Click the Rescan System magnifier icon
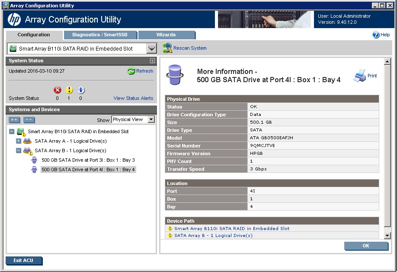Image resolution: width=397 pixels, height=272 pixels. (167, 48)
